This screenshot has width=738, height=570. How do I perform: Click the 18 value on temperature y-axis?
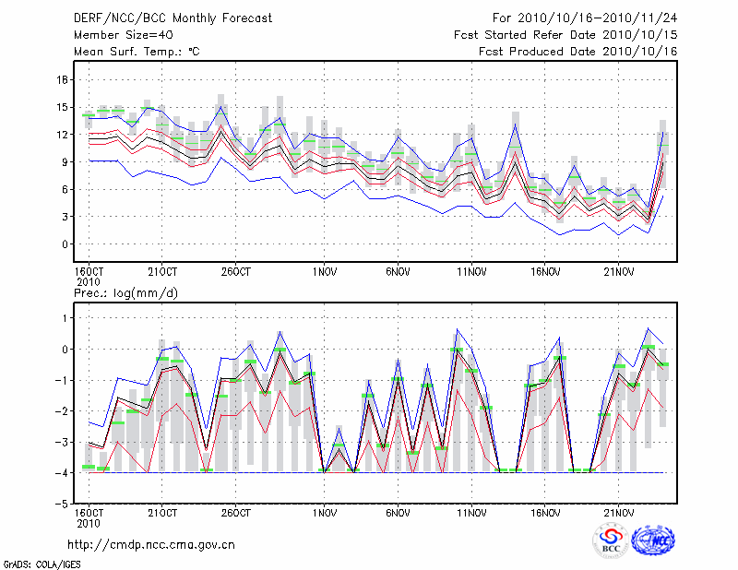[x=64, y=79]
